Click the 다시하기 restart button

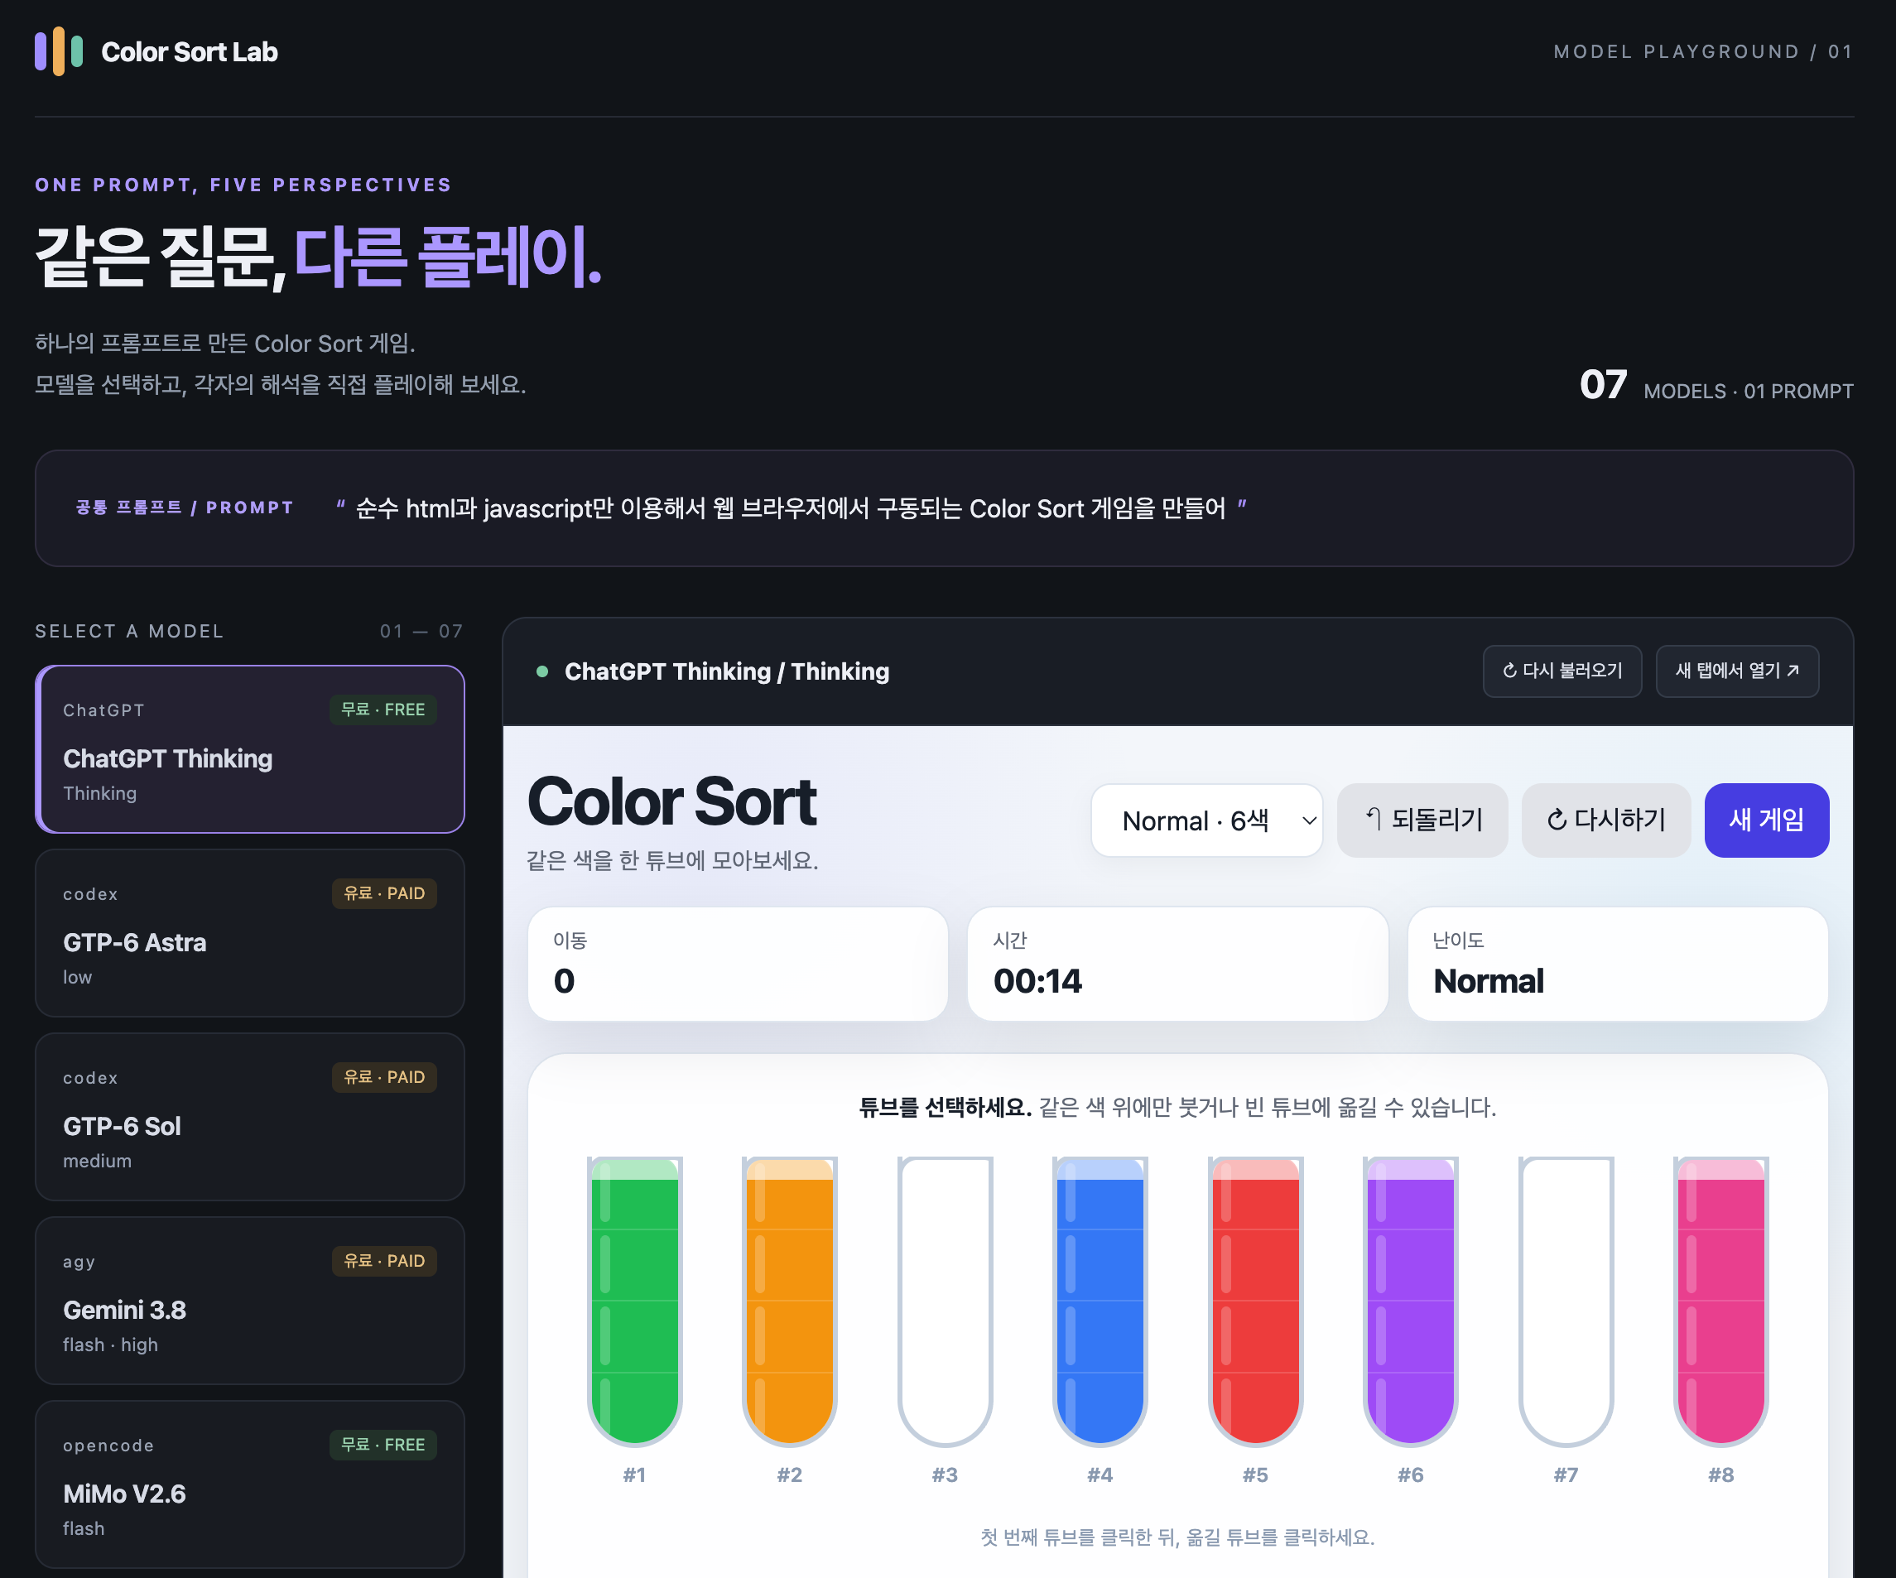1605,820
